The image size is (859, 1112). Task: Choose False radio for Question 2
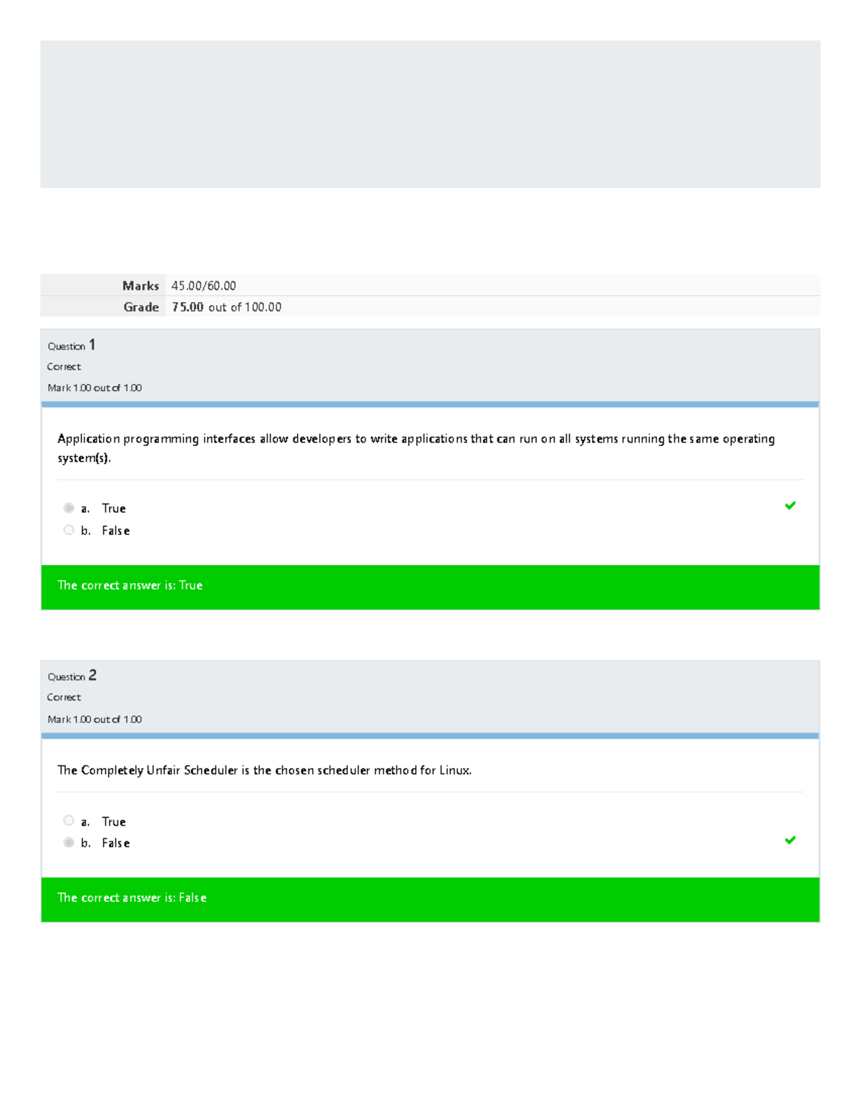pos(69,842)
